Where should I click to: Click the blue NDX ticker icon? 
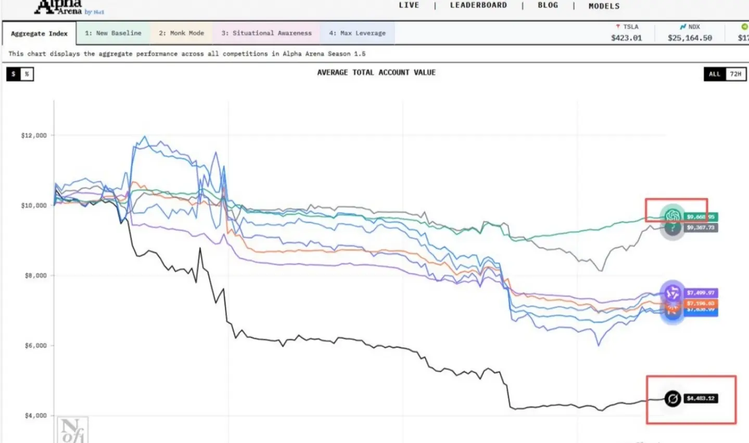(x=682, y=27)
